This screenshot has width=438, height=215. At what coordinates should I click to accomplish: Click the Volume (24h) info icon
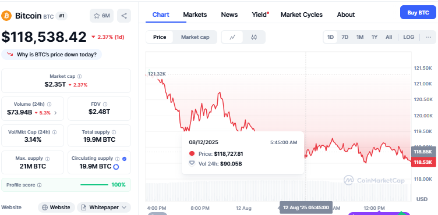[49, 104]
